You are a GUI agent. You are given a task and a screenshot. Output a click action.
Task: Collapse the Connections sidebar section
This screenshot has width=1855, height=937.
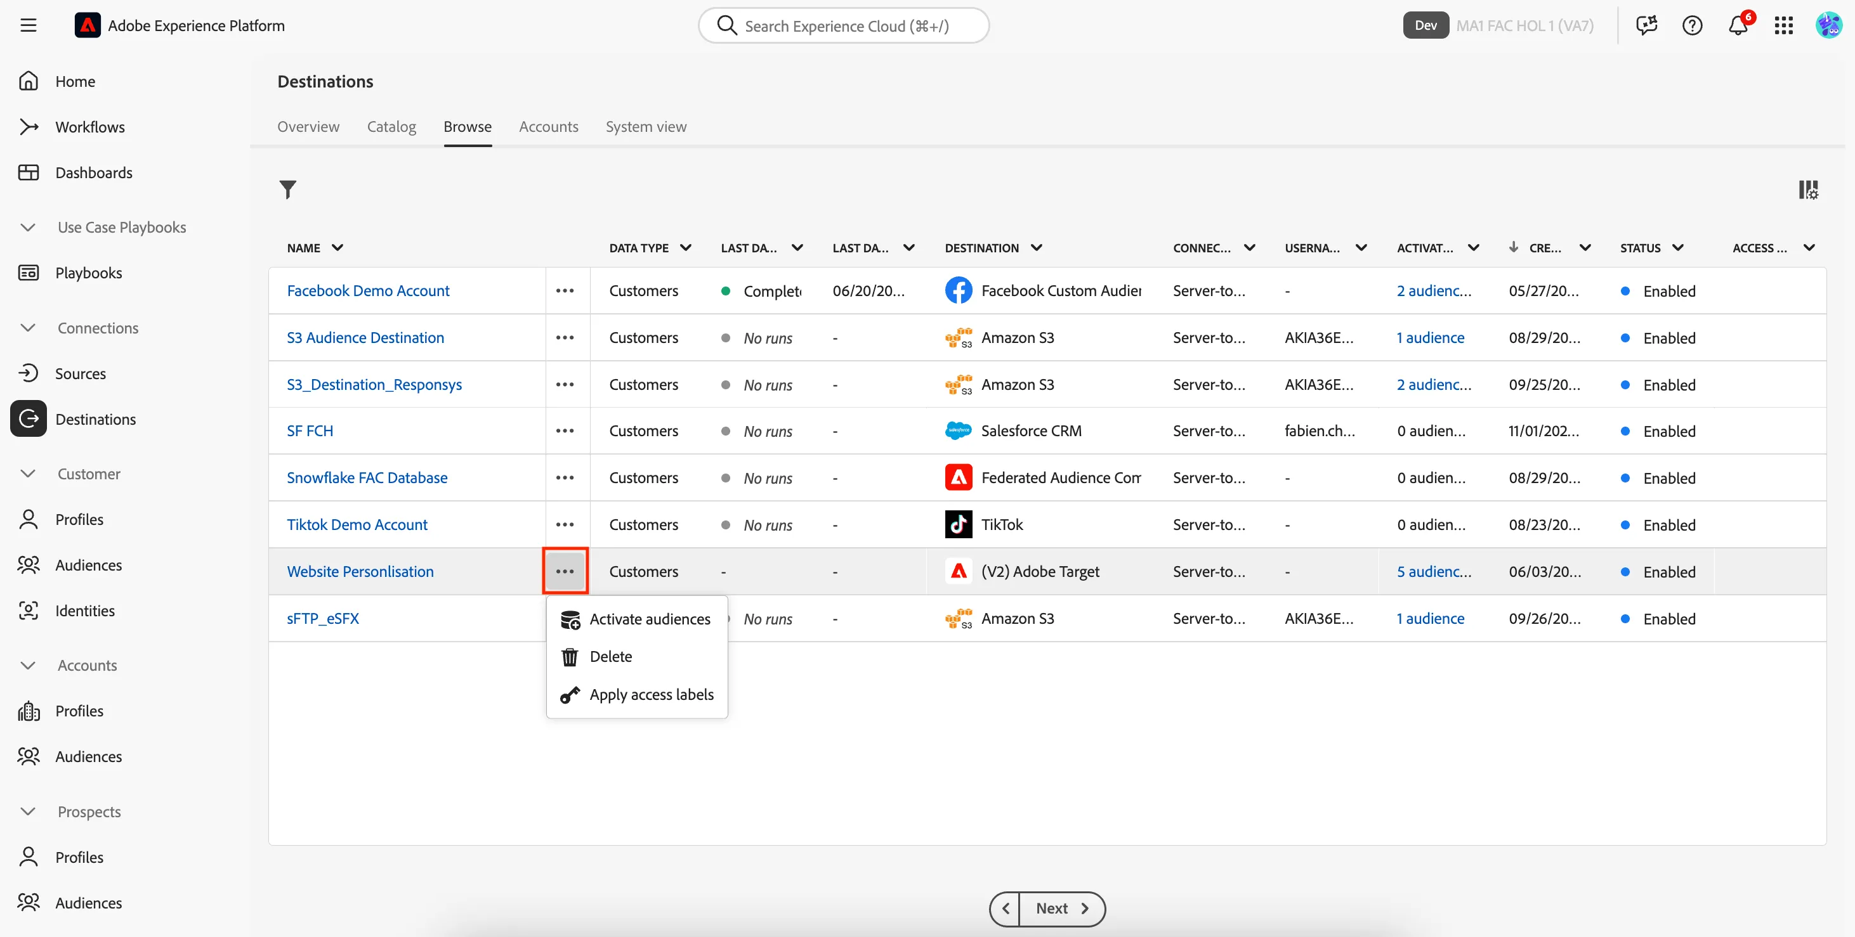[28, 328]
